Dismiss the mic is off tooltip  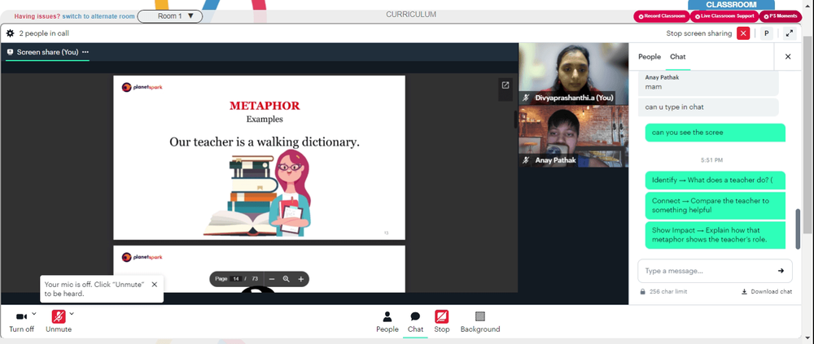click(154, 285)
